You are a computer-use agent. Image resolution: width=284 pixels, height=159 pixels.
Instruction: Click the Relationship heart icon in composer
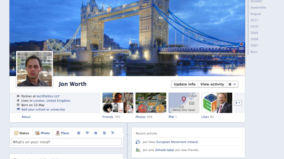[87, 133]
